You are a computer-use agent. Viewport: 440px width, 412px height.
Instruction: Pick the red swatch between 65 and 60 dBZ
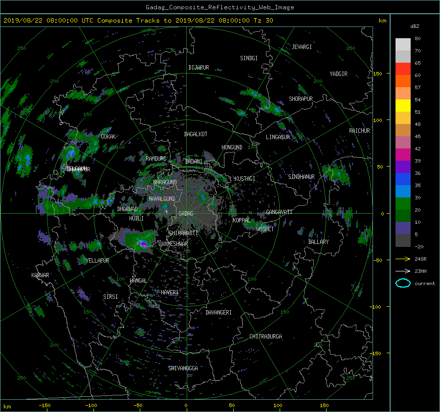[x=403, y=69]
